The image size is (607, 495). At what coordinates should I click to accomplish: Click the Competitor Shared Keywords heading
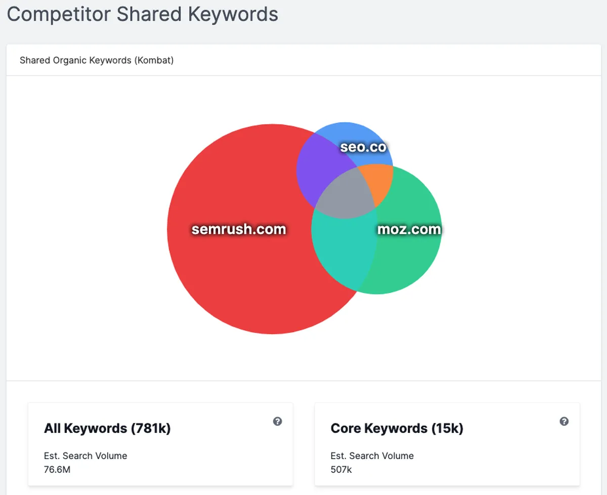(x=143, y=14)
